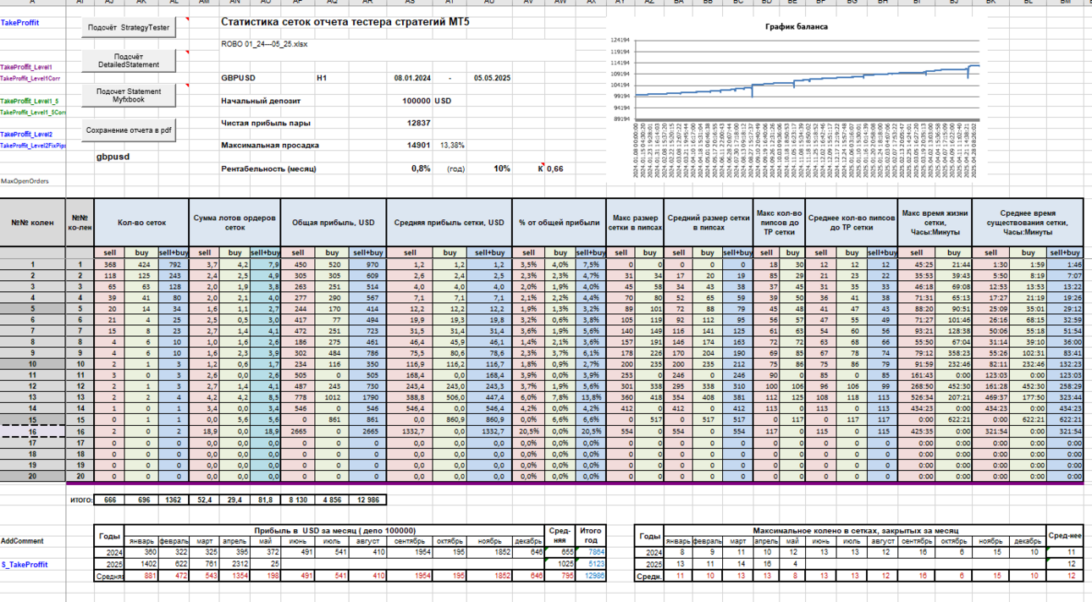Select the ROBO 01_24---05_25.xlsx filename cell
This screenshot has height=602, width=1092.
(265, 42)
